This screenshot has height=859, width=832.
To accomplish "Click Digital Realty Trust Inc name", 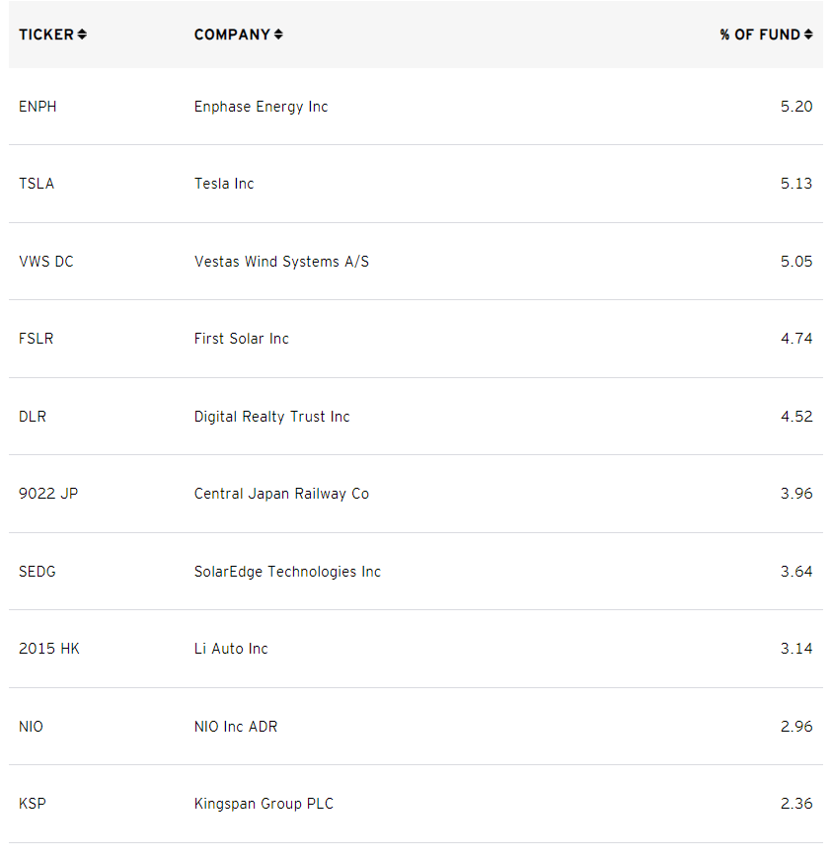I will [271, 417].
